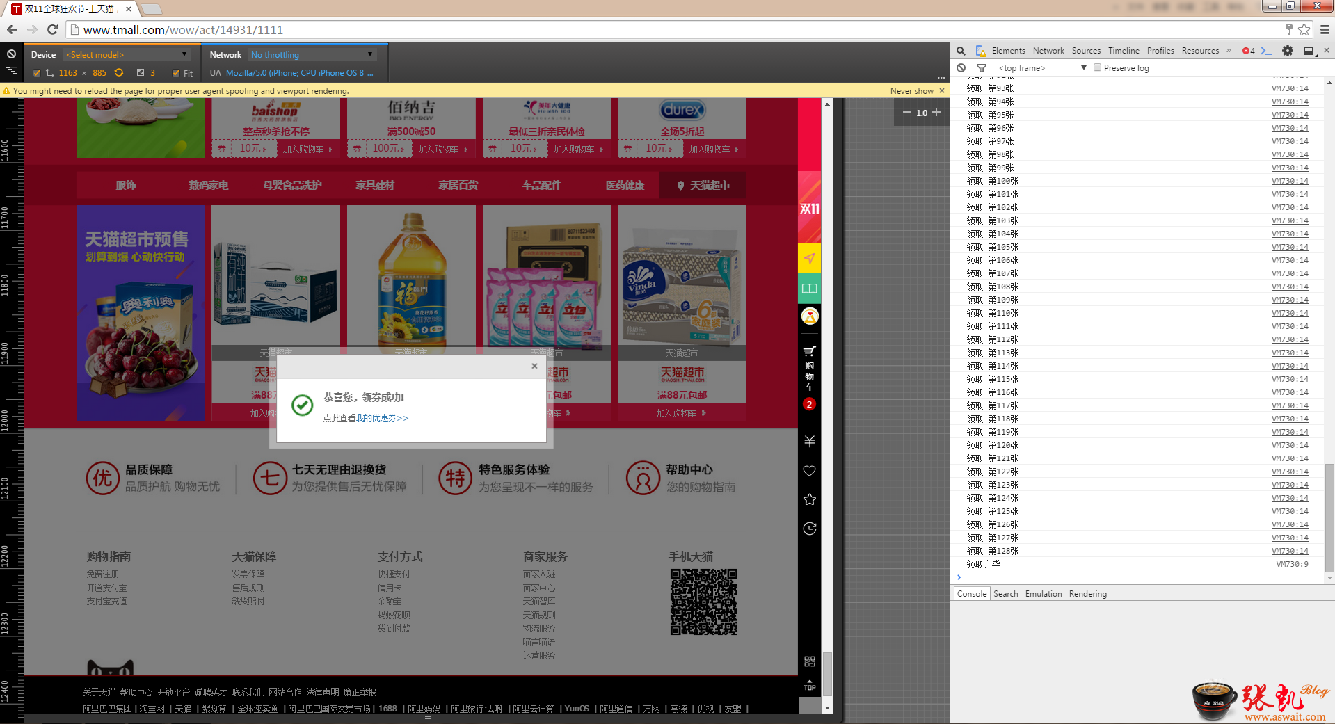Bookmark this page with the star icon
This screenshot has width=1335, height=724.
coord(1304,29)
